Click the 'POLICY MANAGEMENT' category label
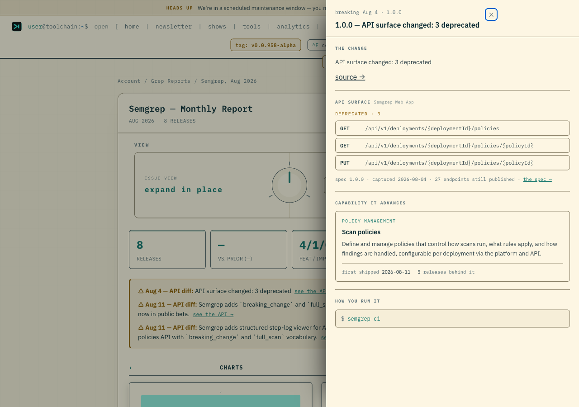Image resolution: width=579 pixels, height=407 pixels. [x=369, y=221]
